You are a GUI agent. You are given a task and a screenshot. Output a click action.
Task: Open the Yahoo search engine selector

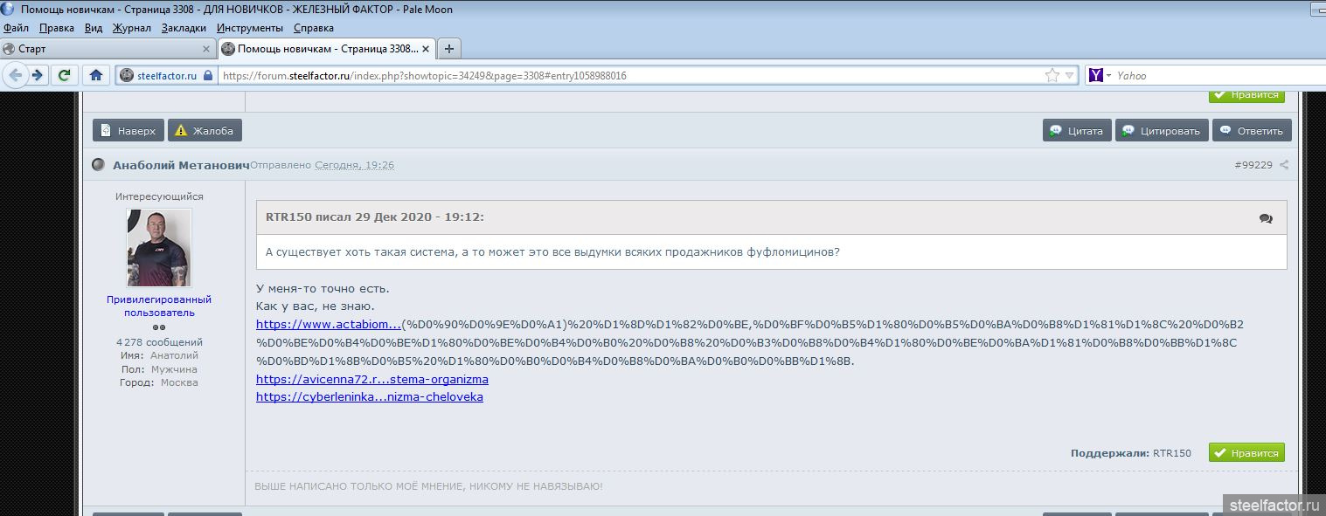point(1099,75)
